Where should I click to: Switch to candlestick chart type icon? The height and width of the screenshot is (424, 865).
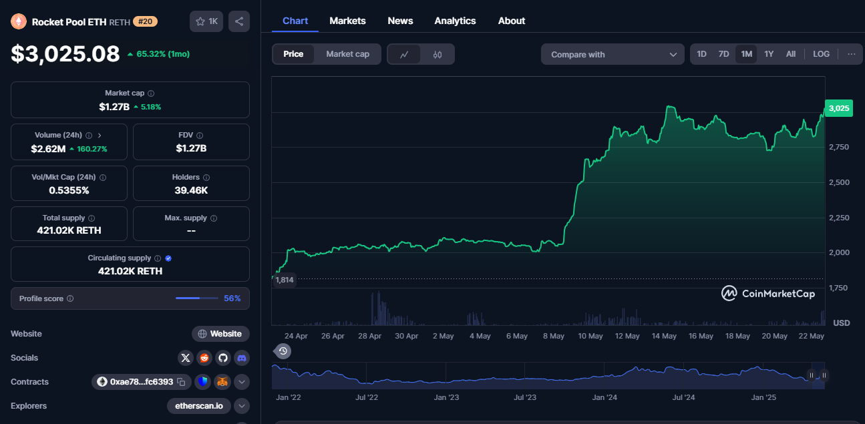pyautogui.click(x=438, y=55)
